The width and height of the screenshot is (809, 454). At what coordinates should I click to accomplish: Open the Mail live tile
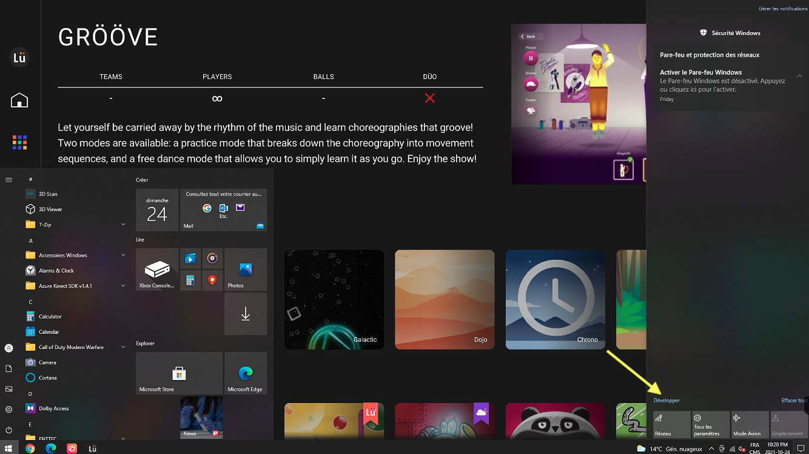point(223,210)
